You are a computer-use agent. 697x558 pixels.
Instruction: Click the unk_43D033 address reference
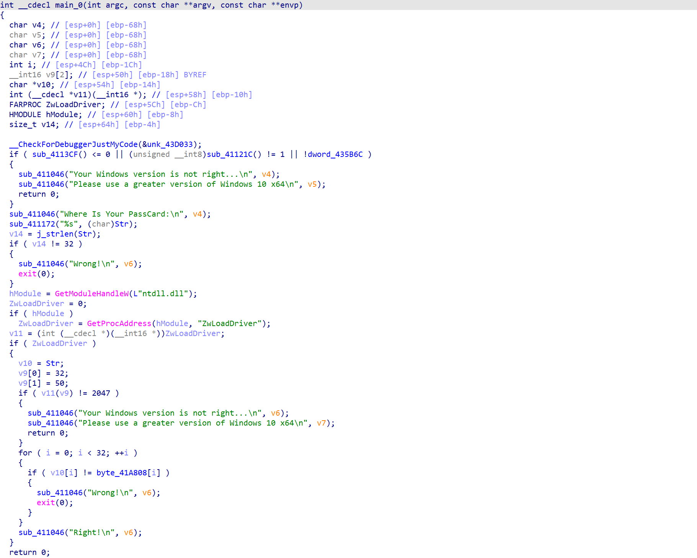tap(170, 144)
